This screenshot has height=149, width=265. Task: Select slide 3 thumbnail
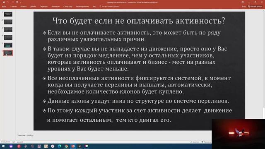tap(8, 30)
